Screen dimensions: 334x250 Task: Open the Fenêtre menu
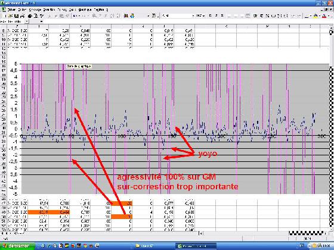(x=99, y=10)
